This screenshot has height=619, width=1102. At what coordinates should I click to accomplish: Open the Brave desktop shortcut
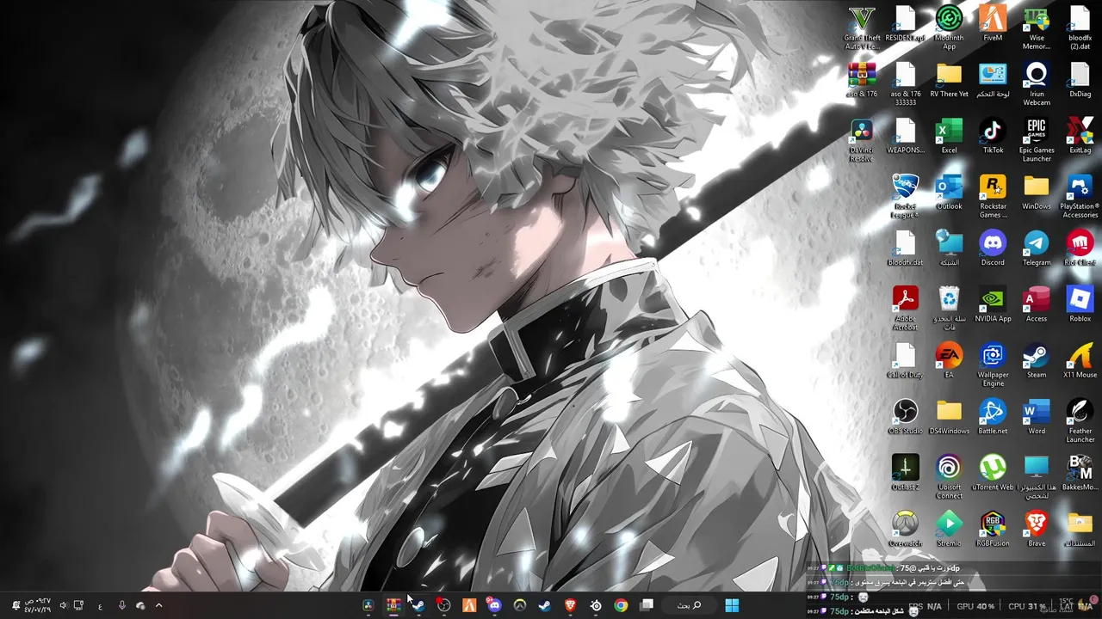point(1037,530)
